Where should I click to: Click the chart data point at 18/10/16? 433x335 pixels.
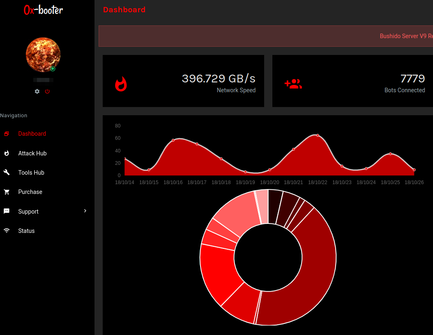click(x=173, y=140)
